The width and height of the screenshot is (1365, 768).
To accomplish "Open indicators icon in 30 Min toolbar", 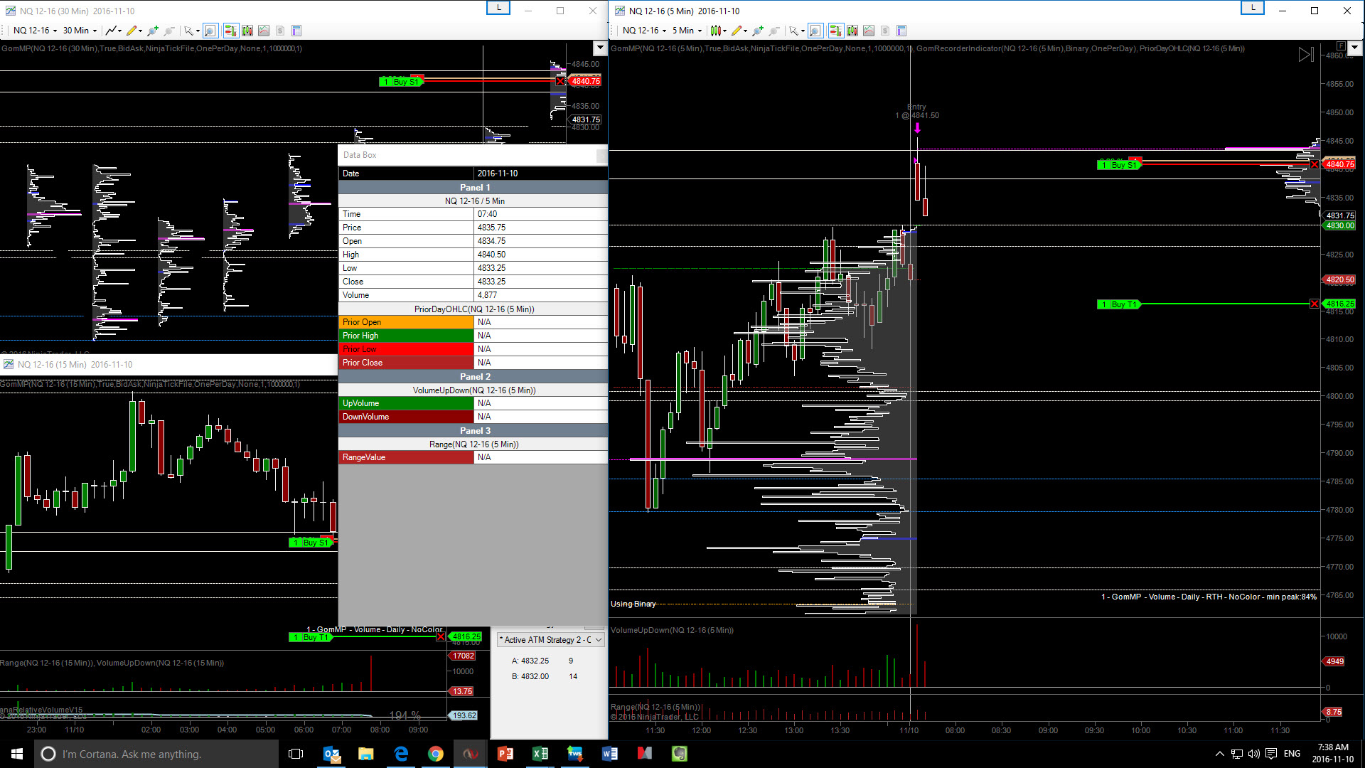I will coord(264,31).
